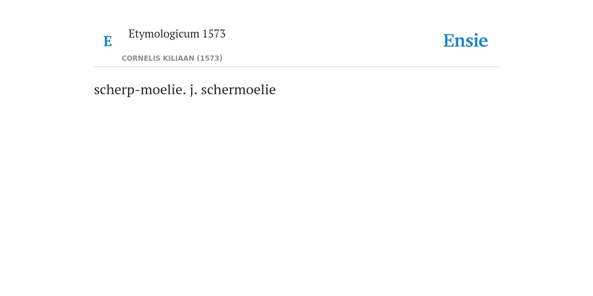The image size is (593, 296).
Task: Click the 'j.' abbreviation in the entry
Action: point(193,90)
